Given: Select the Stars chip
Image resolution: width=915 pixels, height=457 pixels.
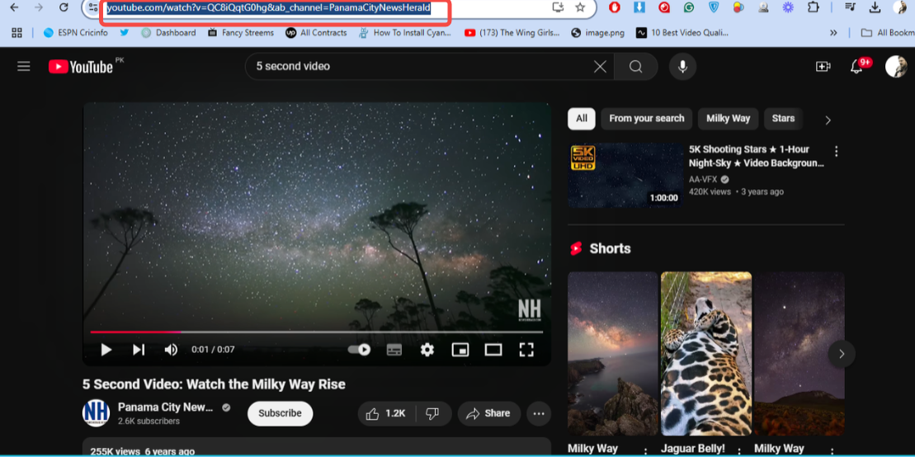Looking at the screenshot, I should click(x=783, y=119).
